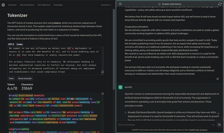
Task: Edit the user message with pencil icon
Action: point(217,79)
